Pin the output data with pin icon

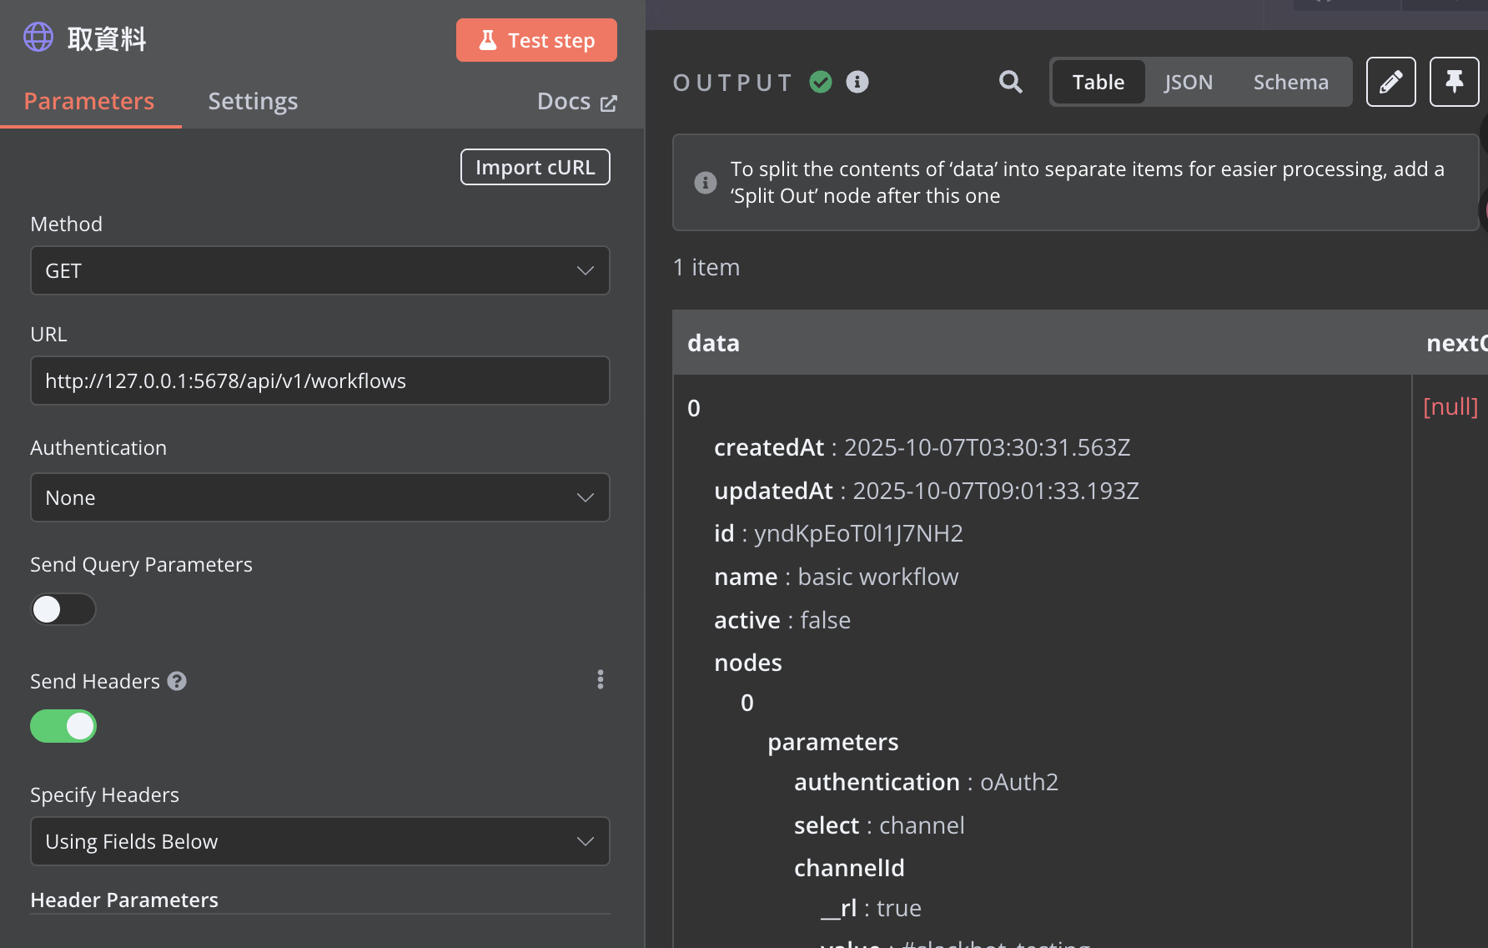[1454, 82]
